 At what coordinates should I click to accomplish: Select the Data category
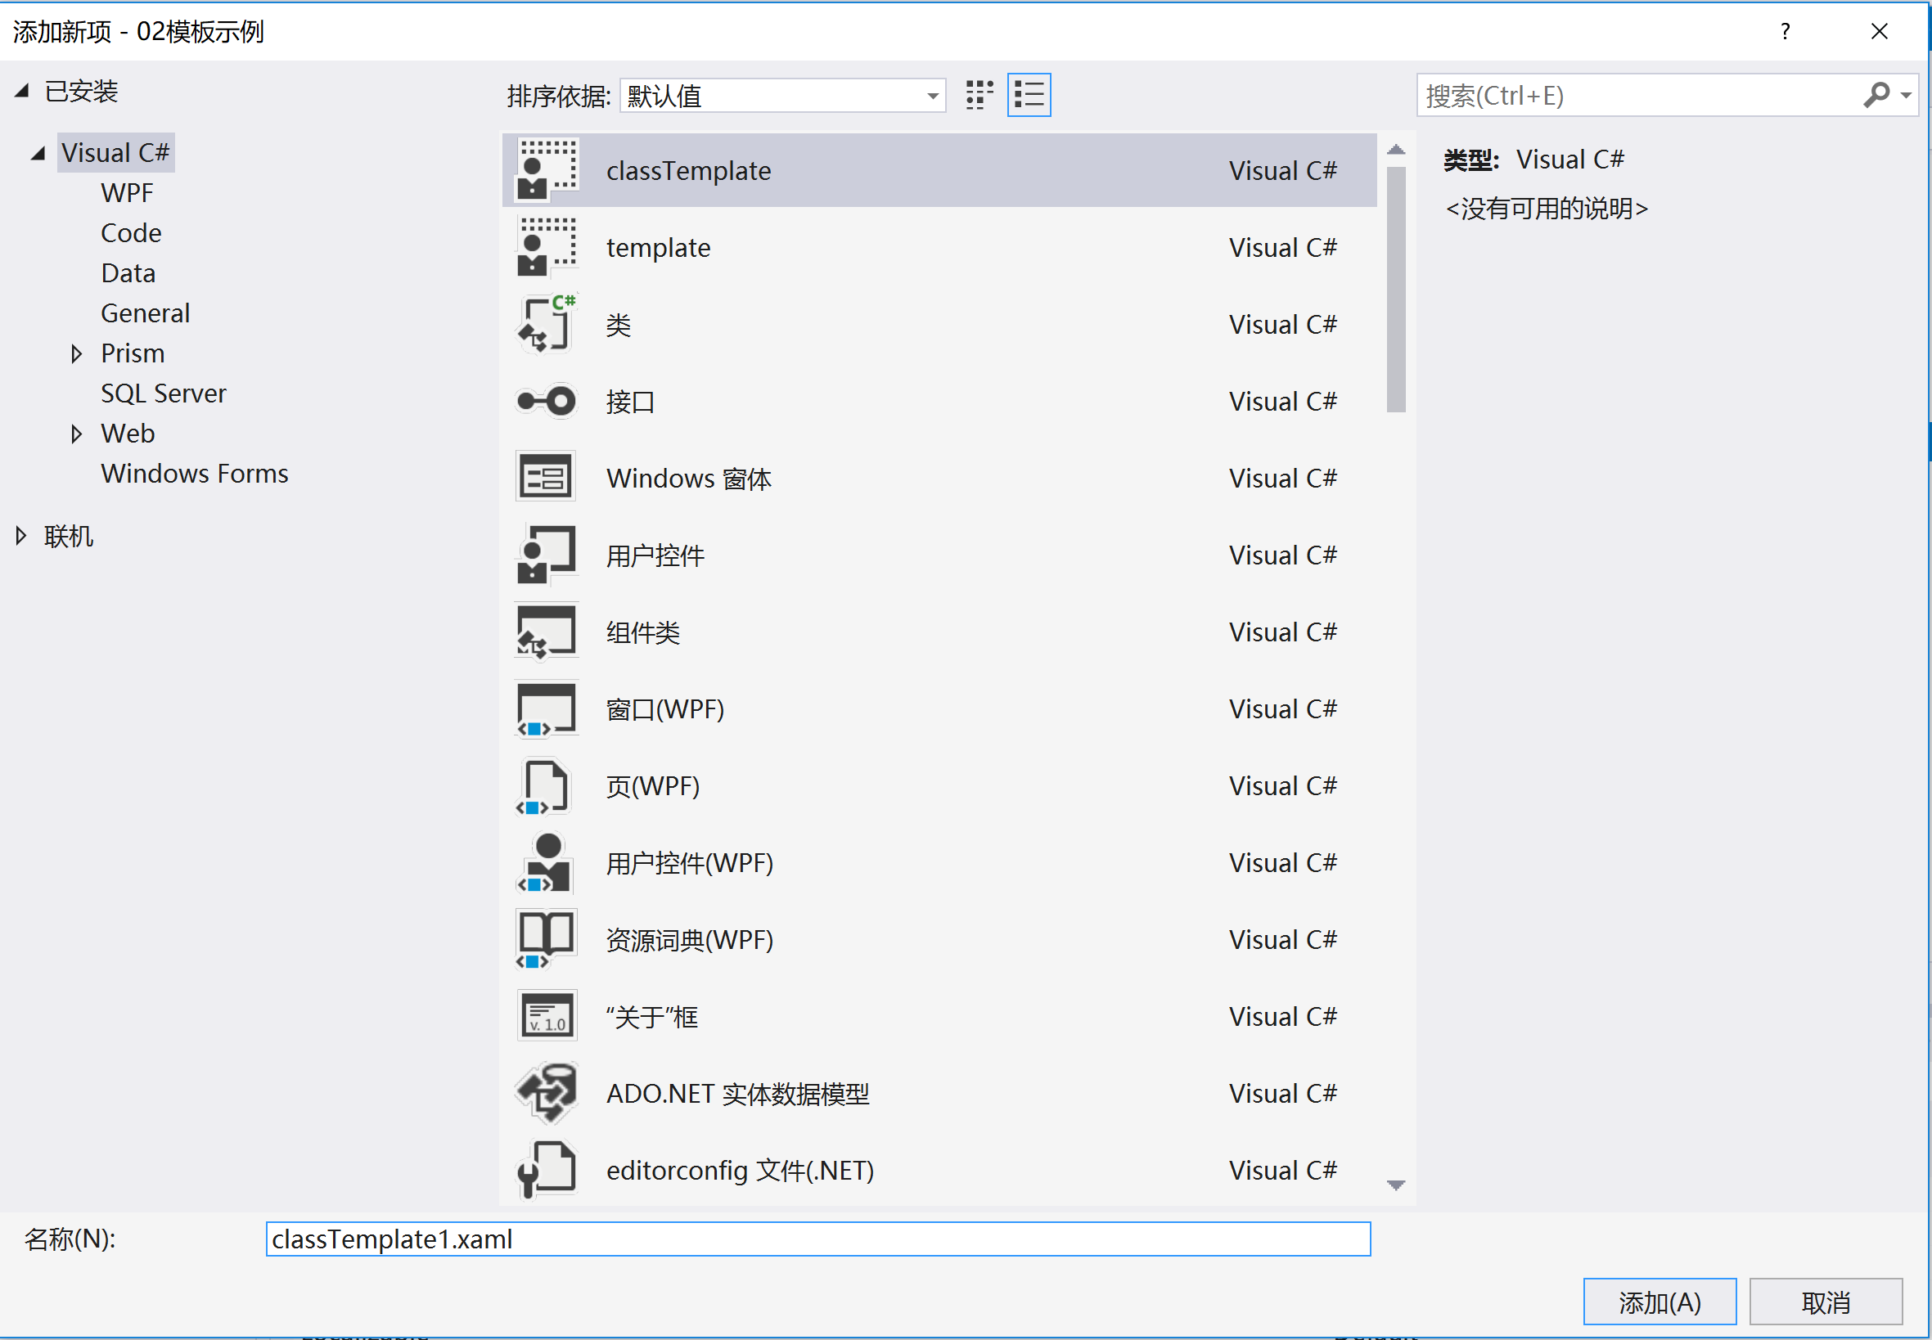[x=128, y=274]
